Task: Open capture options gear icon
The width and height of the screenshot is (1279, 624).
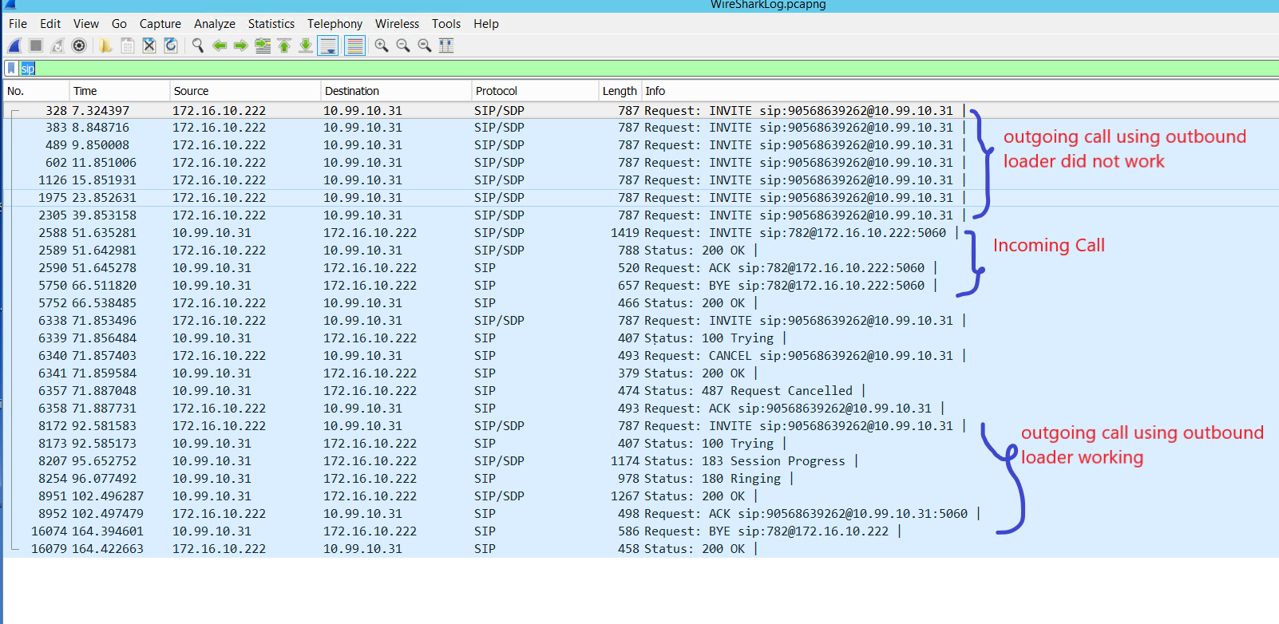Action: [x=79, y=45]
